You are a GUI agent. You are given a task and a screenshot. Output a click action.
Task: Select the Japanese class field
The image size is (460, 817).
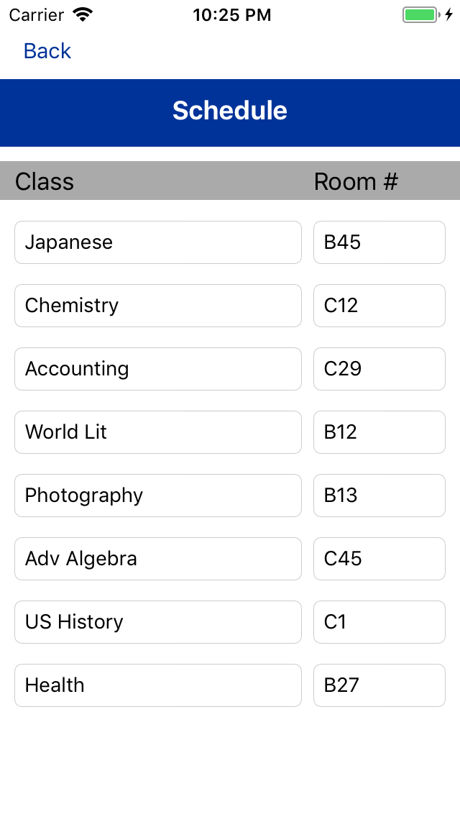coord(157,242)
